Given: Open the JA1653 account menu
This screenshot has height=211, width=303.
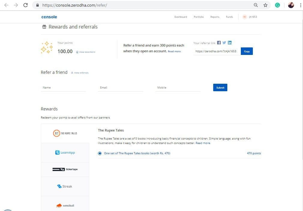Looking at the screenshot, I should click(253, 17).
